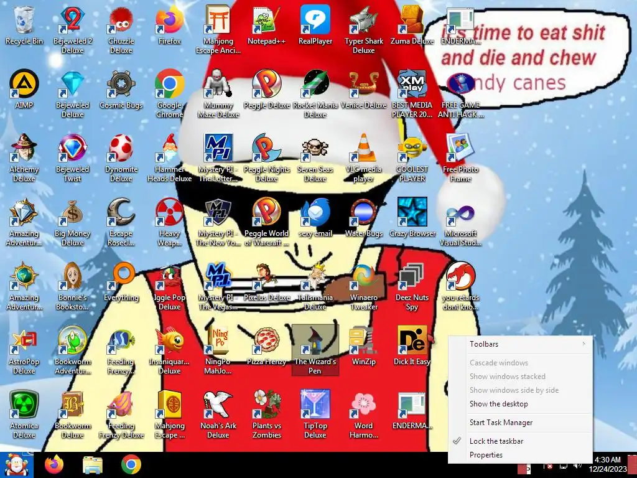Viewport: 637px width, 478px height.
Task: Select the Bejeweled Twist shortcut
Action: [x=72, y=157]
